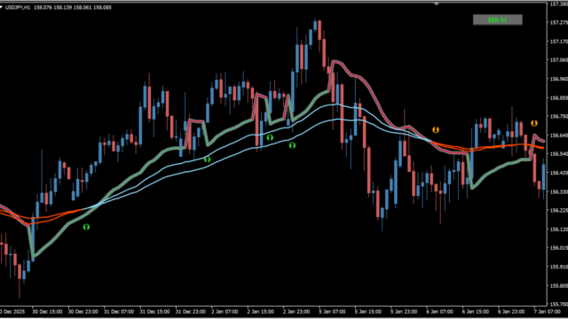The image size is (568, 319).
Task: Select the orange sell arrow near 6 Jan 07:00
Action: tap(436, 129)
